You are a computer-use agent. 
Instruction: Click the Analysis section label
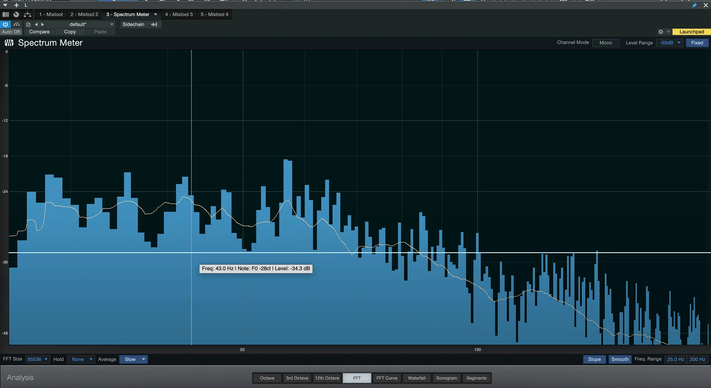[20, 378]
